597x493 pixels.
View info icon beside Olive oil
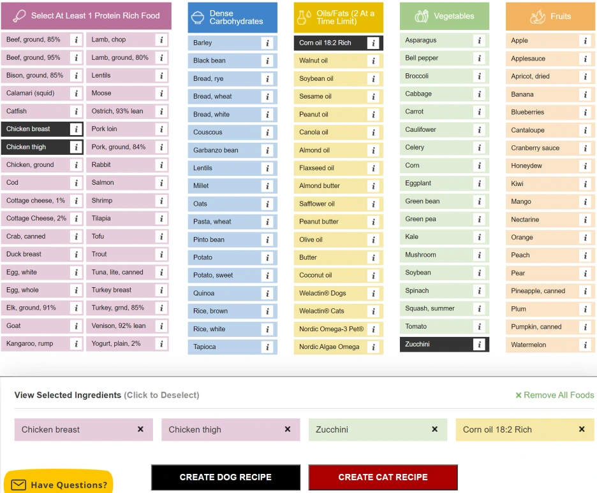tap(373, 240)
